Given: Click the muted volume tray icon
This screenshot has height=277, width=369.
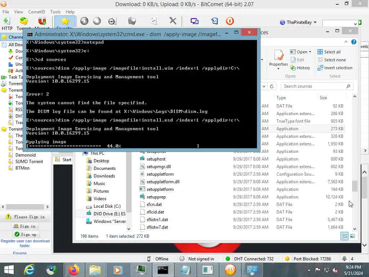Looking at the screenshot, I should click(x=335, y=270).
